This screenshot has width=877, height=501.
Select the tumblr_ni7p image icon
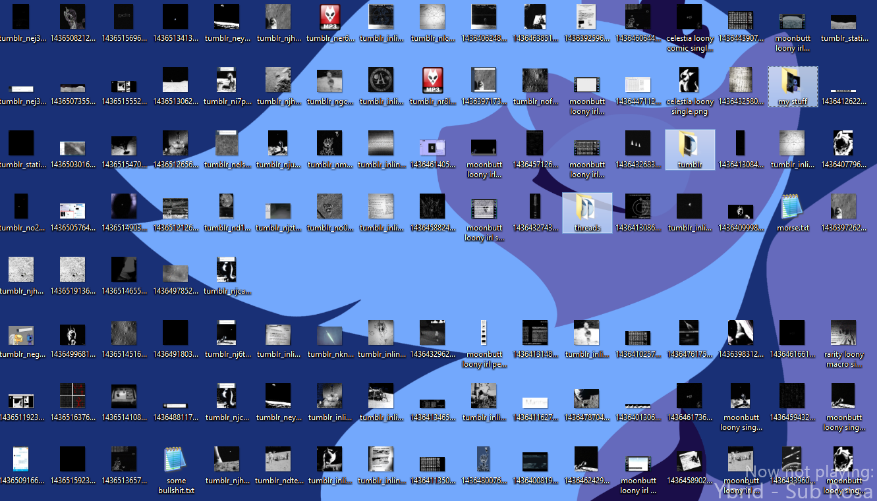click(x=227, y=80)
